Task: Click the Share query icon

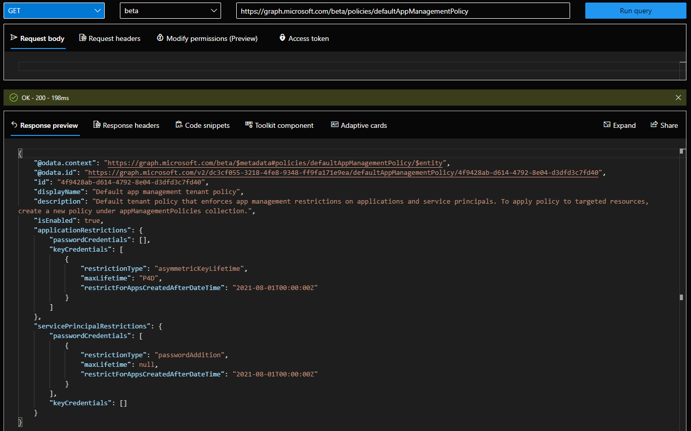Action: [x=654, y=125]
